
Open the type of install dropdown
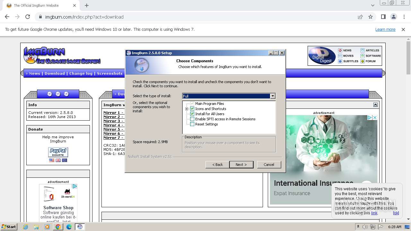pyautogui.click(x=229, y=96)
